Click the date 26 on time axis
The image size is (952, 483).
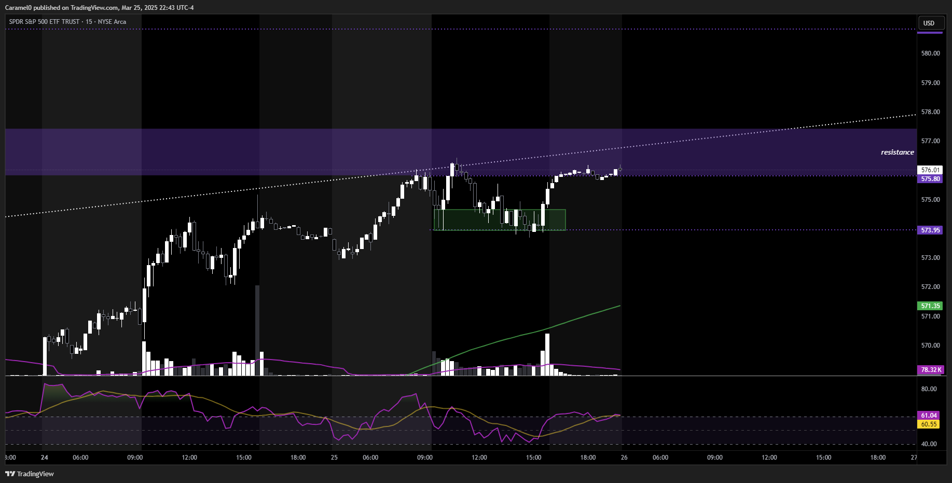624,458
